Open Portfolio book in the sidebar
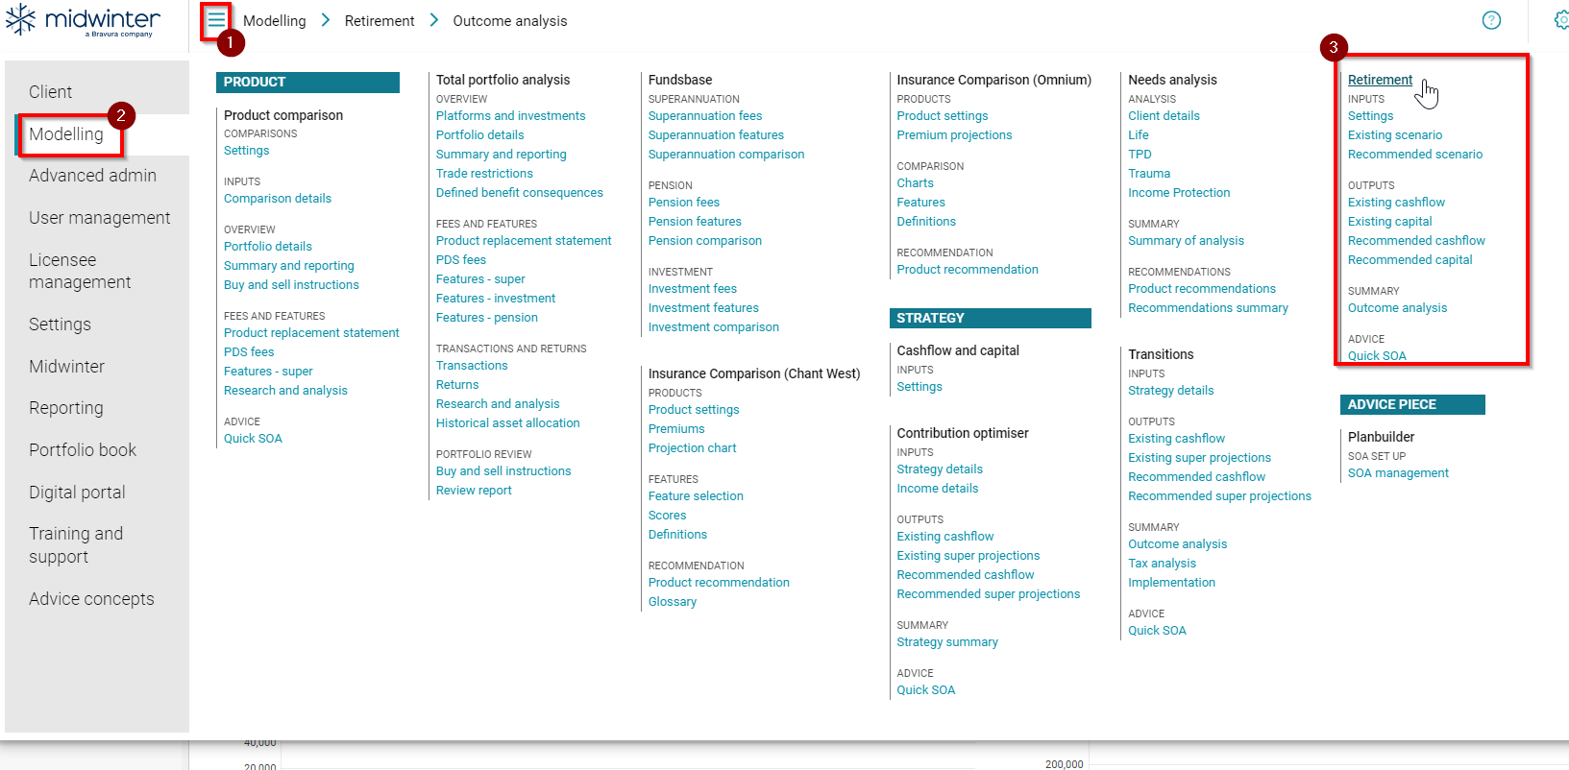 83,450
